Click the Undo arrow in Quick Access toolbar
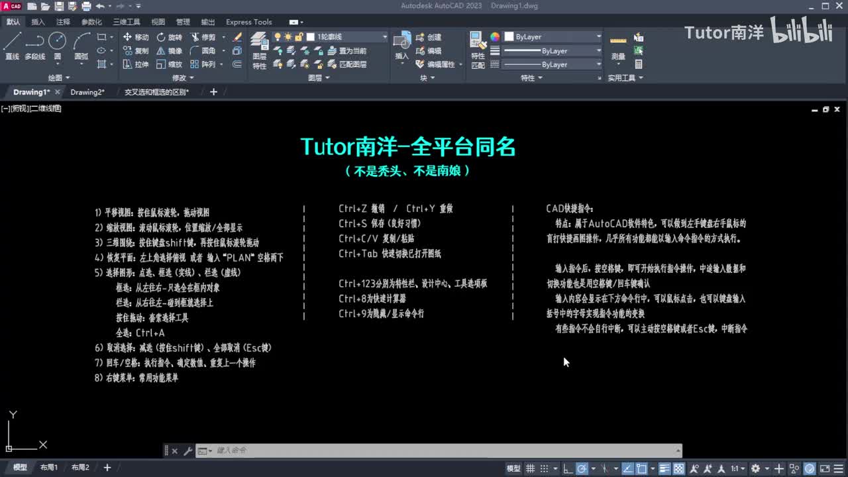This screenshot has width=848, height=477. [100, 6]
